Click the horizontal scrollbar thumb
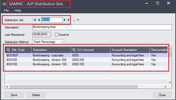 click(74, 87)
